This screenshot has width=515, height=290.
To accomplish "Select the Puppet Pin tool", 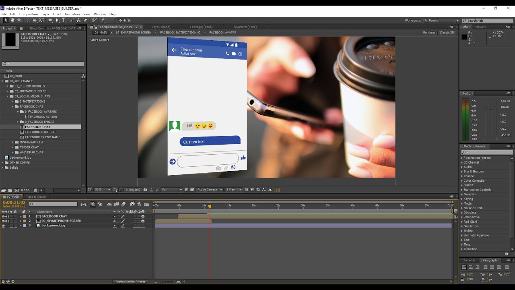I will 103,20.
